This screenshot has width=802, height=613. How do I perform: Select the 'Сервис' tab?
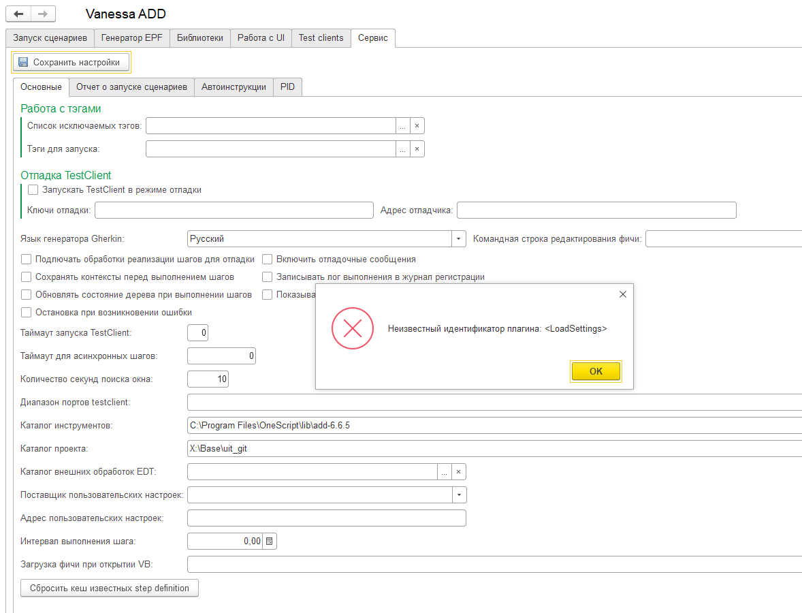tap(373, 38)
